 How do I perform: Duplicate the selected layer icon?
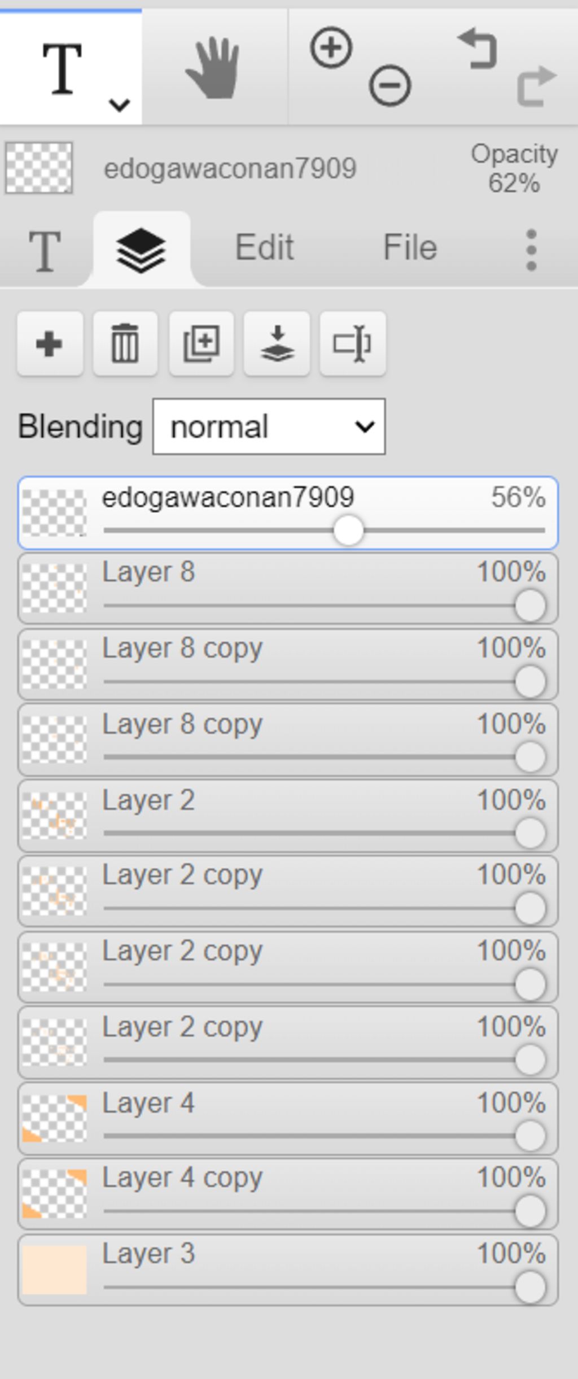pyautogui.click(x=202, y=343)
